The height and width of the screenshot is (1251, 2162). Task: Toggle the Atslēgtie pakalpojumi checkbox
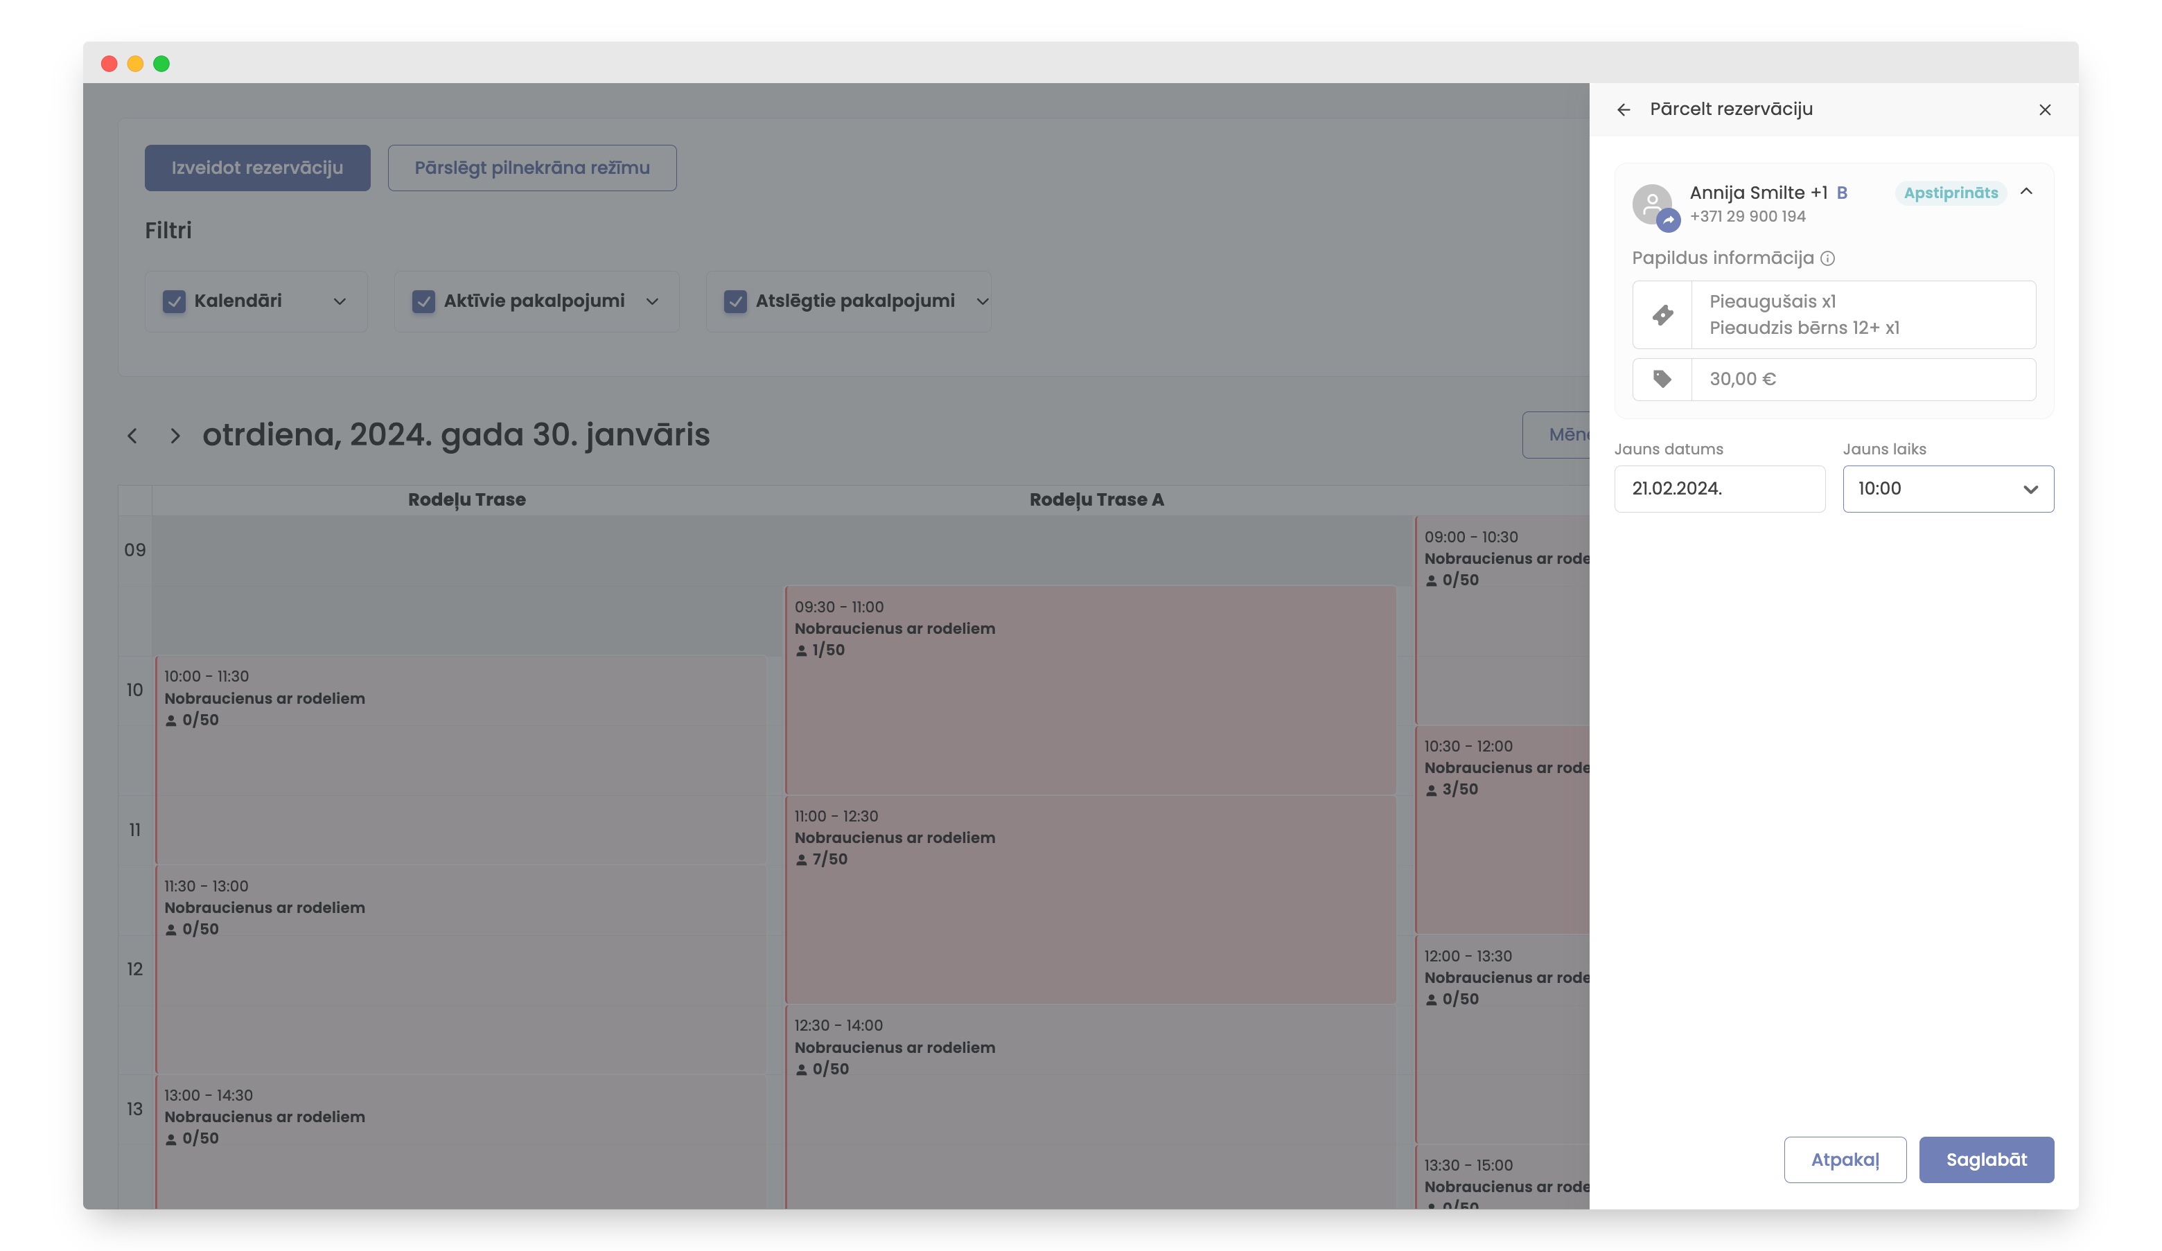735,301
